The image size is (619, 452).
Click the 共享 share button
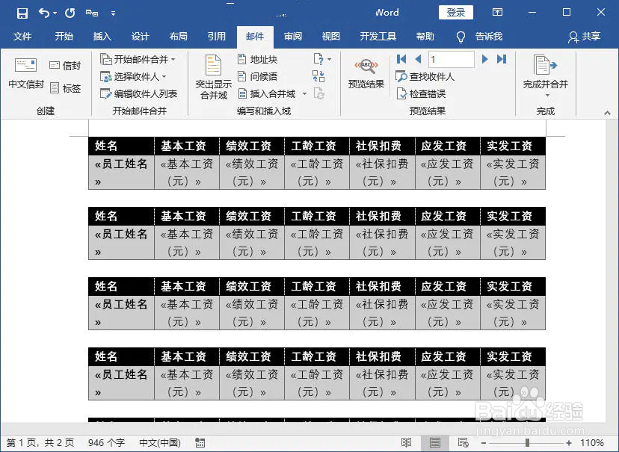click(x=589, y=36)
